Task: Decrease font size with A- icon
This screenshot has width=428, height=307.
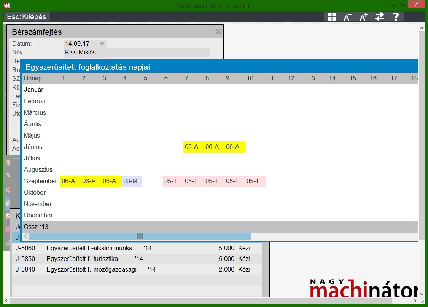Action: point(347,17)
